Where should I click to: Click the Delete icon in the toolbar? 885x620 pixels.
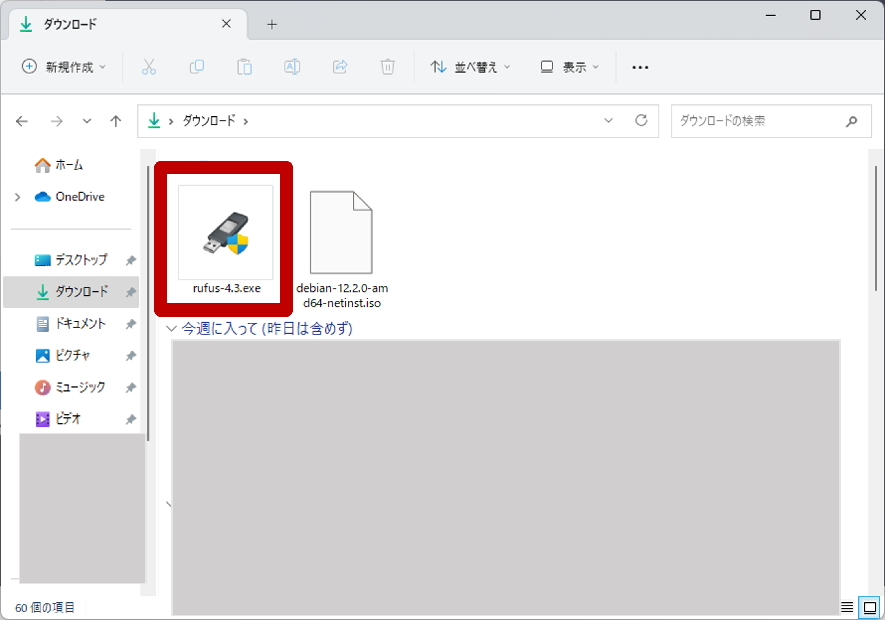pos(387,67)
